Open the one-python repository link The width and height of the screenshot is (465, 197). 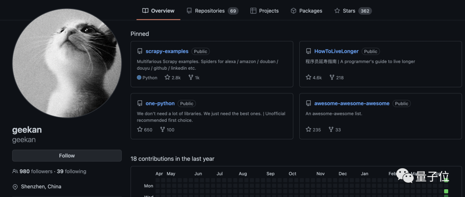click(x=160, y=103)
